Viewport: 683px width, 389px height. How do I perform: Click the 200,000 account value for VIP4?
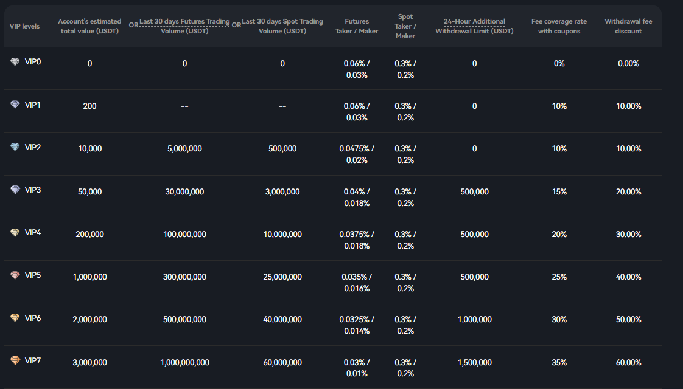[89, 235]
